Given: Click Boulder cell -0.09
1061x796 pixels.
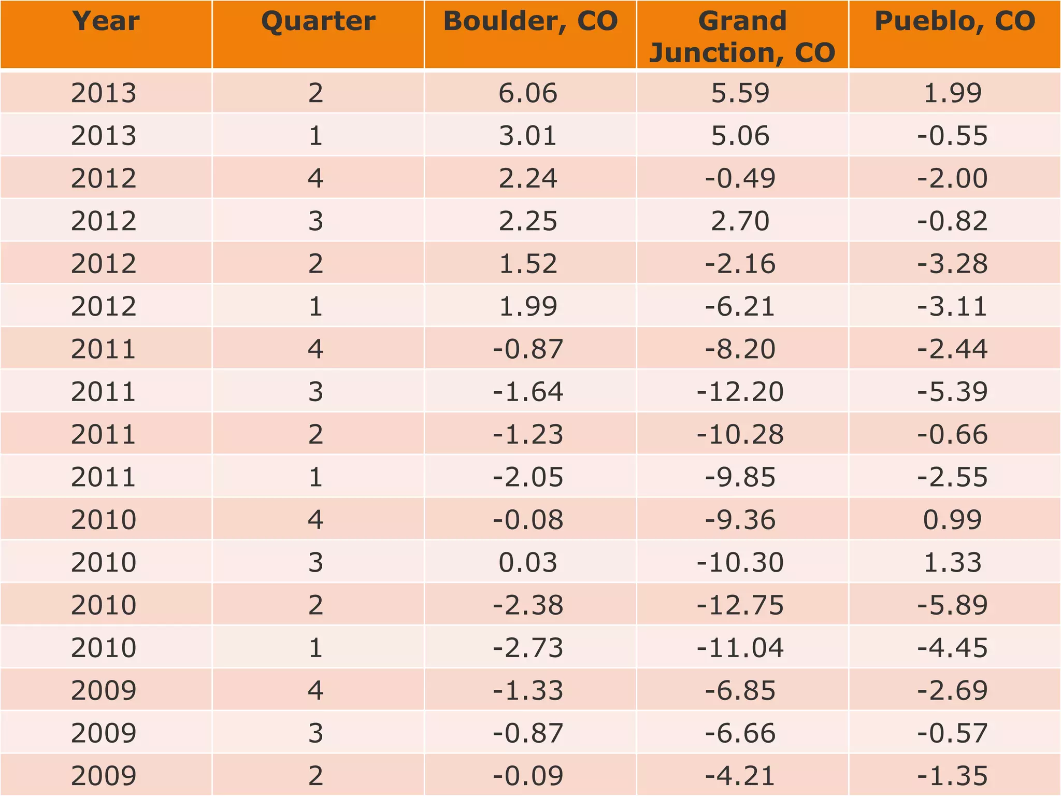Looking at the screenshot, I should point(528,776).
